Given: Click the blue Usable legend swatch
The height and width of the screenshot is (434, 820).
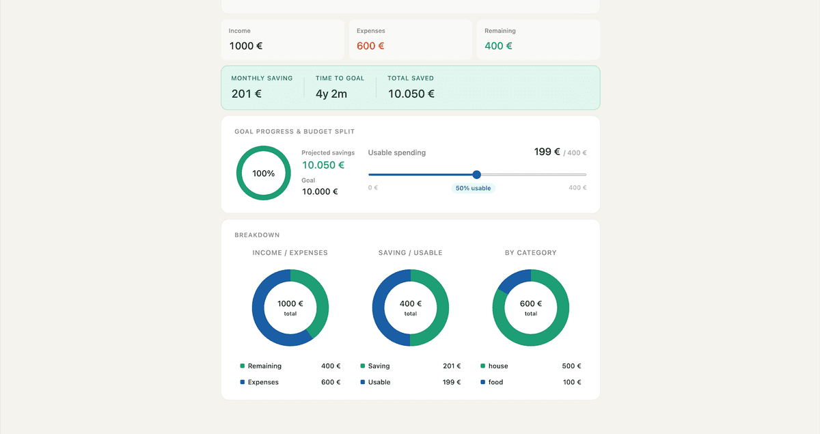Looking at the screenshot, I should 363,382.
